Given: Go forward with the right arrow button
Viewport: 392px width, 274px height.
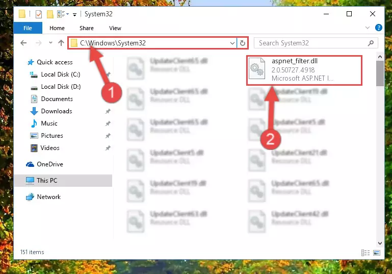Looking at the screenshot, I should pos(39,43).
